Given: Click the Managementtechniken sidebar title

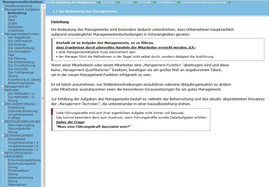Looking at the screenshot, I should tap(22, 2).
